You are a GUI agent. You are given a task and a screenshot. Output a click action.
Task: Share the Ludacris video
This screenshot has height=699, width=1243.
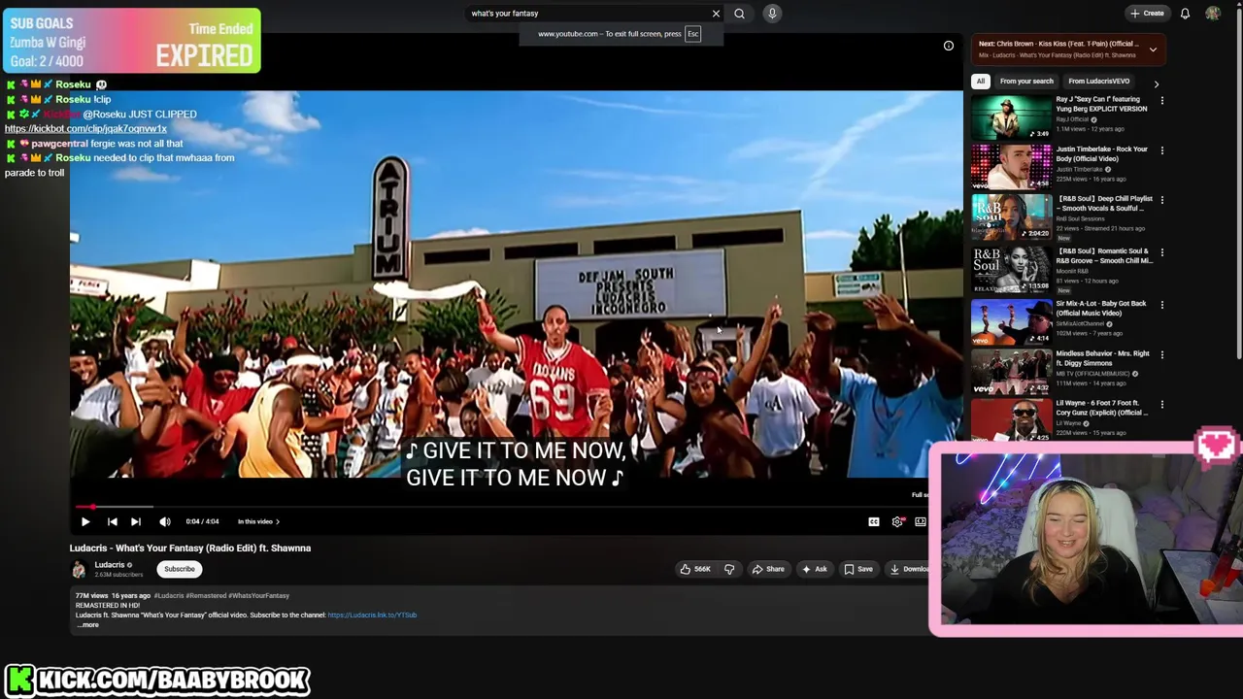pos(768,569)
